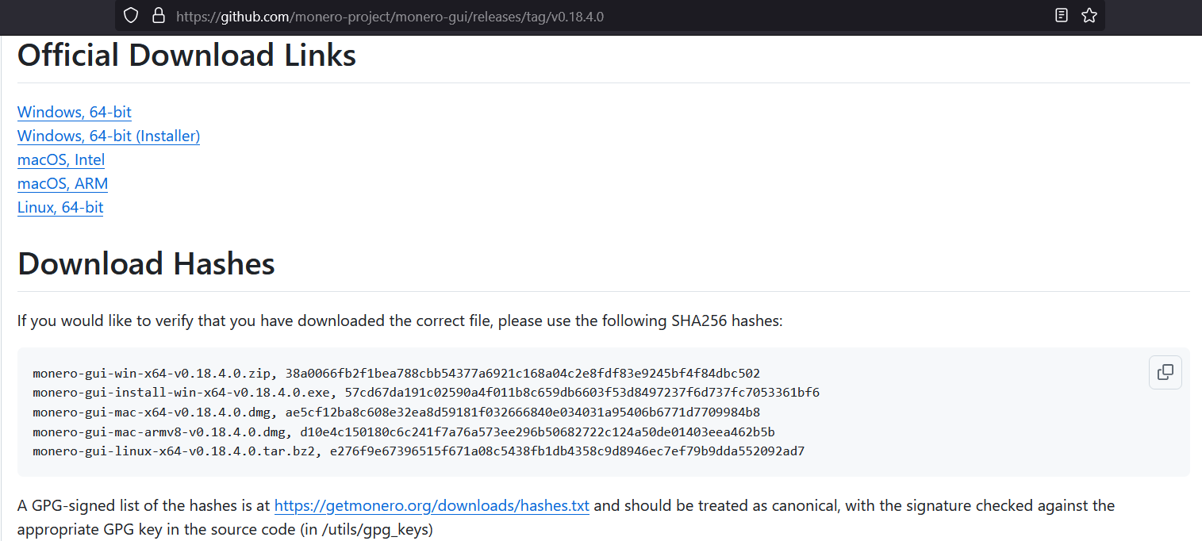Click the monero-gui-install-win-x64 exe hash line
This screenshot has width=1202, height=541.
(426, 393)
